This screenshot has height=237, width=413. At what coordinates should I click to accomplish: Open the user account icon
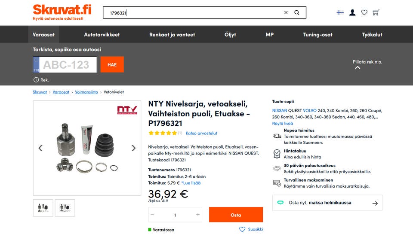352,13
